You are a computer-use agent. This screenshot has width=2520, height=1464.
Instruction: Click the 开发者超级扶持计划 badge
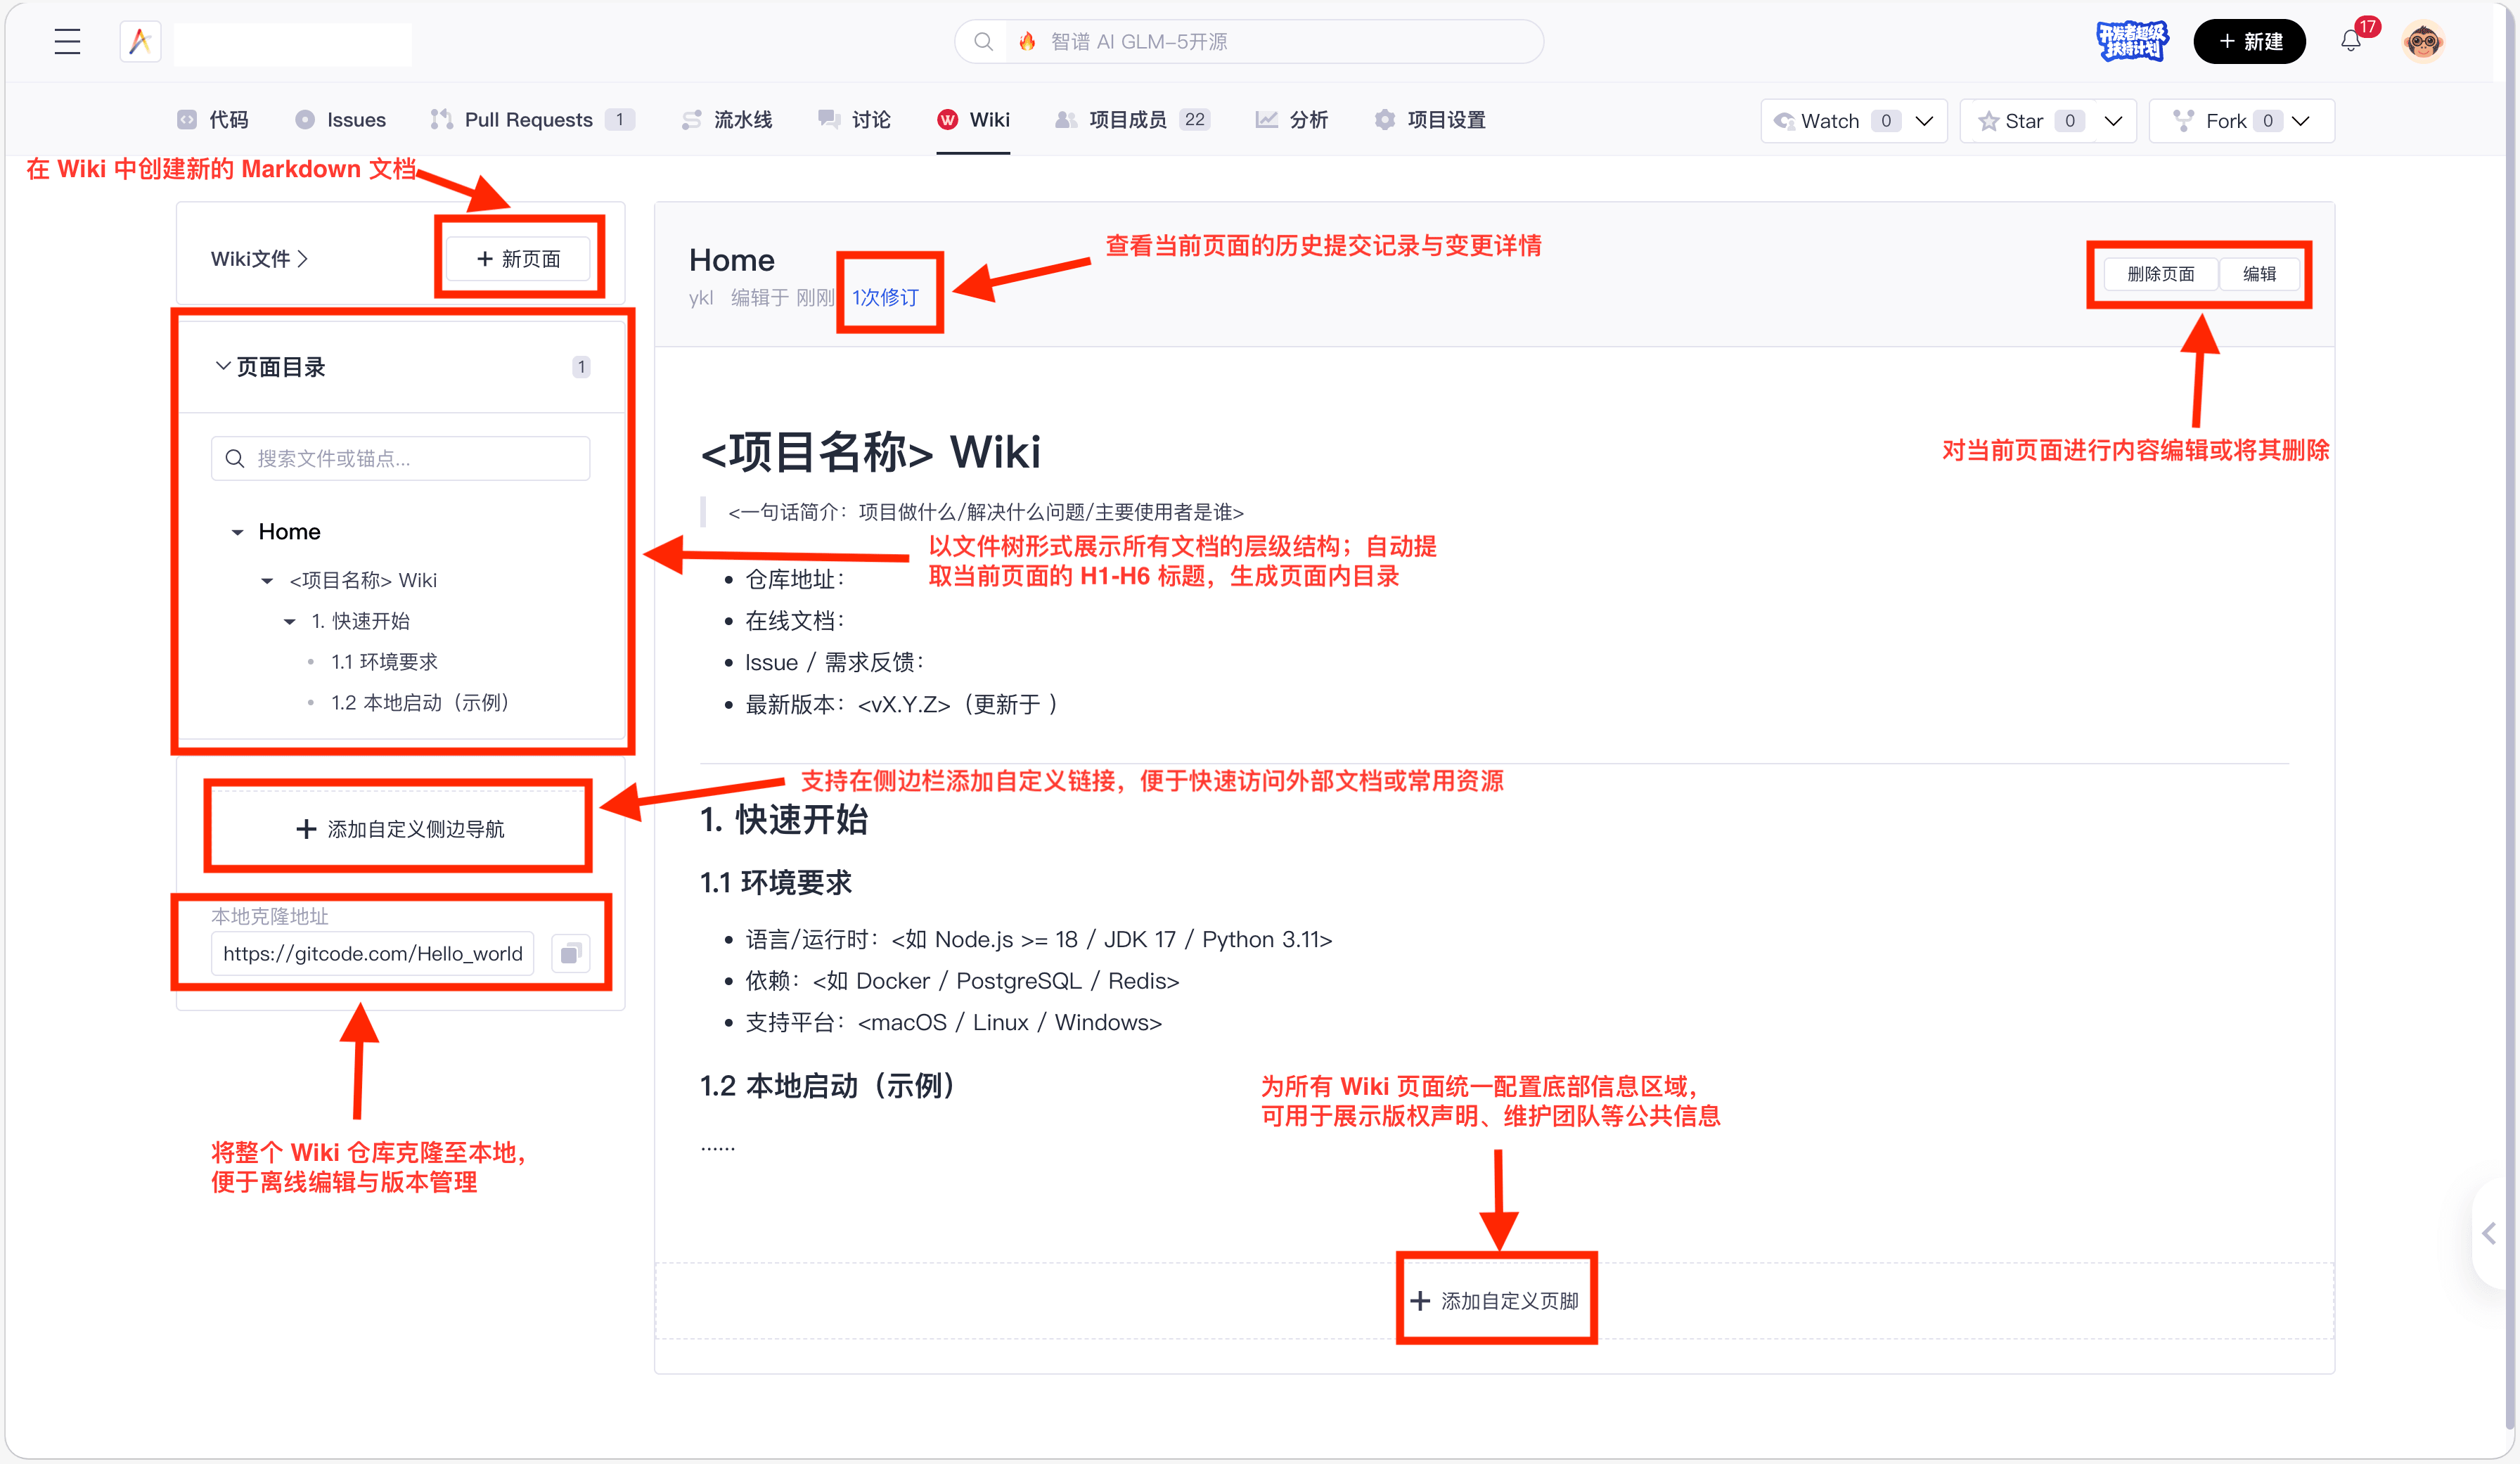click(x=2132, y=41)
